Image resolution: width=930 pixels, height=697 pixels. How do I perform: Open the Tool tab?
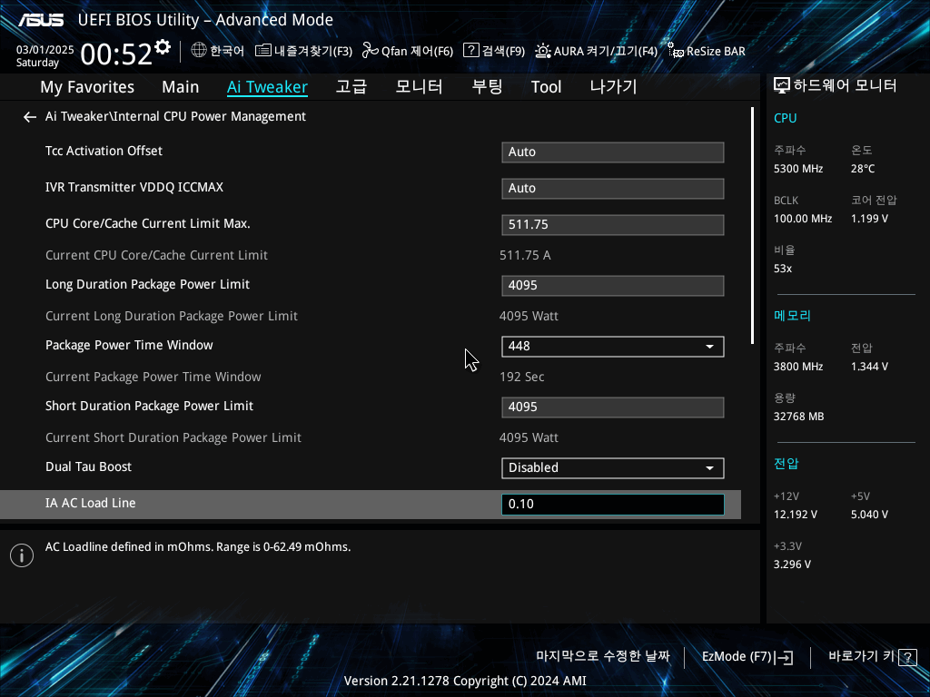(546, 87)
